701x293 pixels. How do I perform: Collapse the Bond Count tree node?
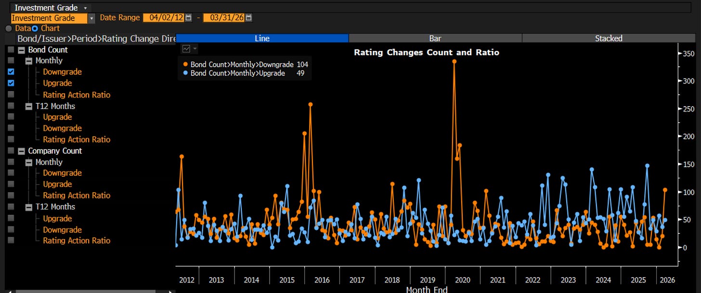(x=21, y=50)
